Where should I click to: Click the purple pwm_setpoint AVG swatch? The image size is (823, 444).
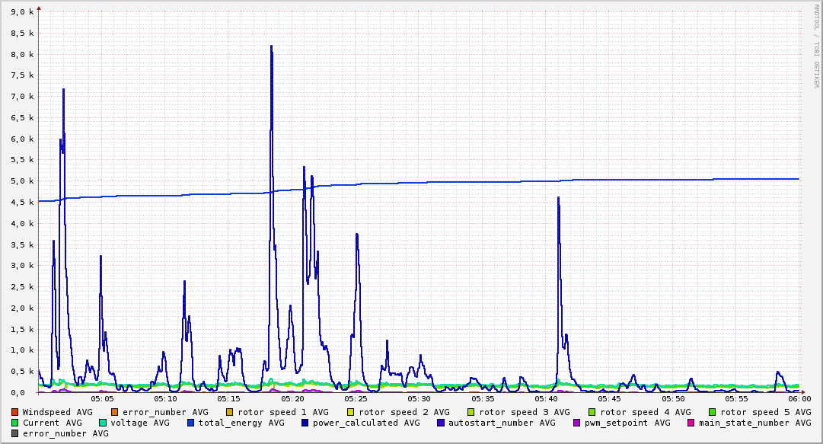tap(577, 423)
